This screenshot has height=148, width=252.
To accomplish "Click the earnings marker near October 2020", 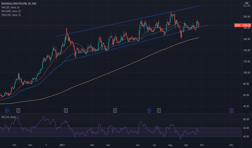I will pos(18,110).
